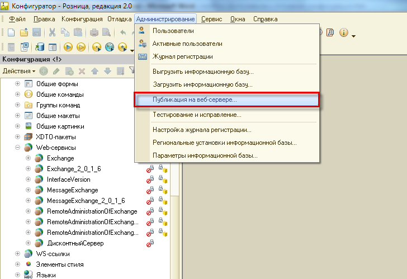Click the syntax helper icon in toolbar
The width and height of the screenshot is (407, 279).
point(330,33)
